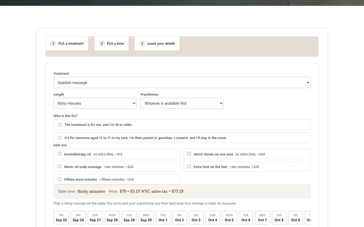
Task: Enable Warm stones on one area add-on
Action: 189,154
